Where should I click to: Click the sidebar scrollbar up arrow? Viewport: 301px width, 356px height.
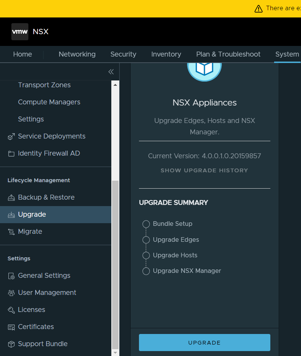[115, 85]
